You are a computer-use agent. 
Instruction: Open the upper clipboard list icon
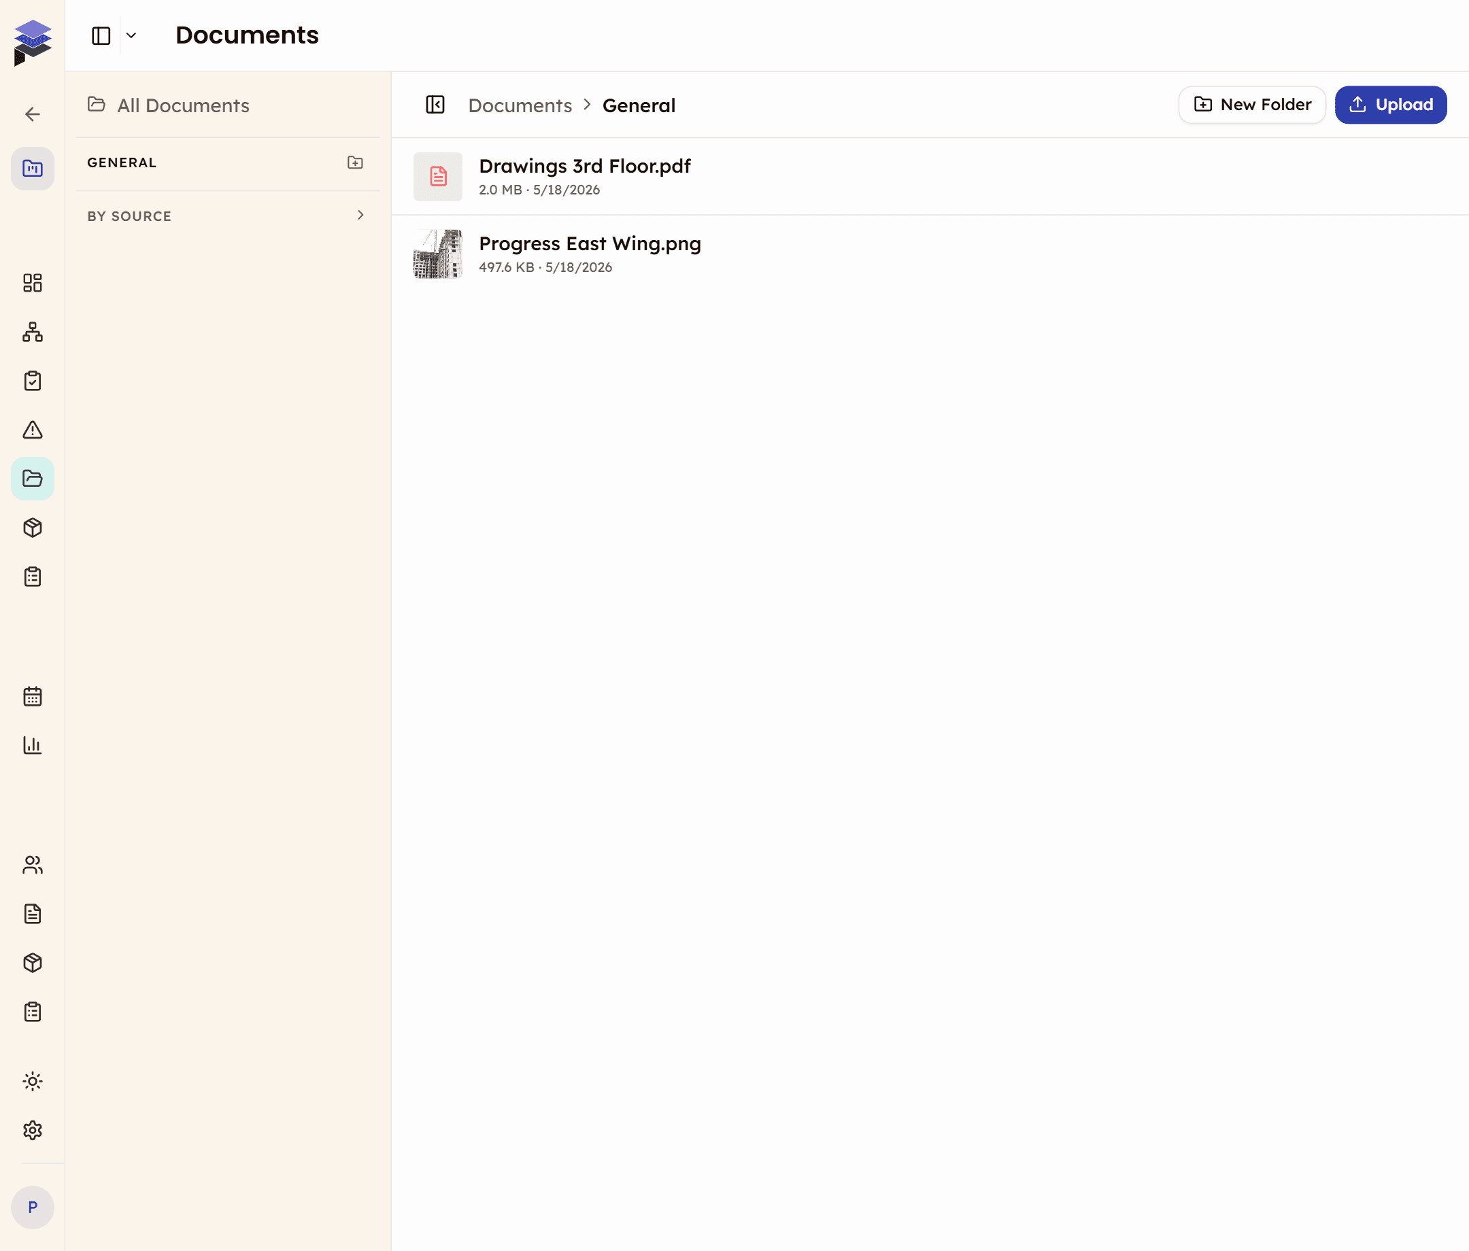(33, 577)
